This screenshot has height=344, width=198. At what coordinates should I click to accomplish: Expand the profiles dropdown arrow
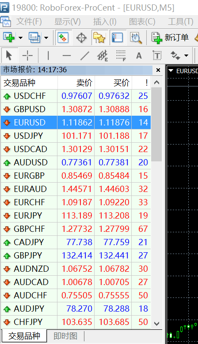46,38
